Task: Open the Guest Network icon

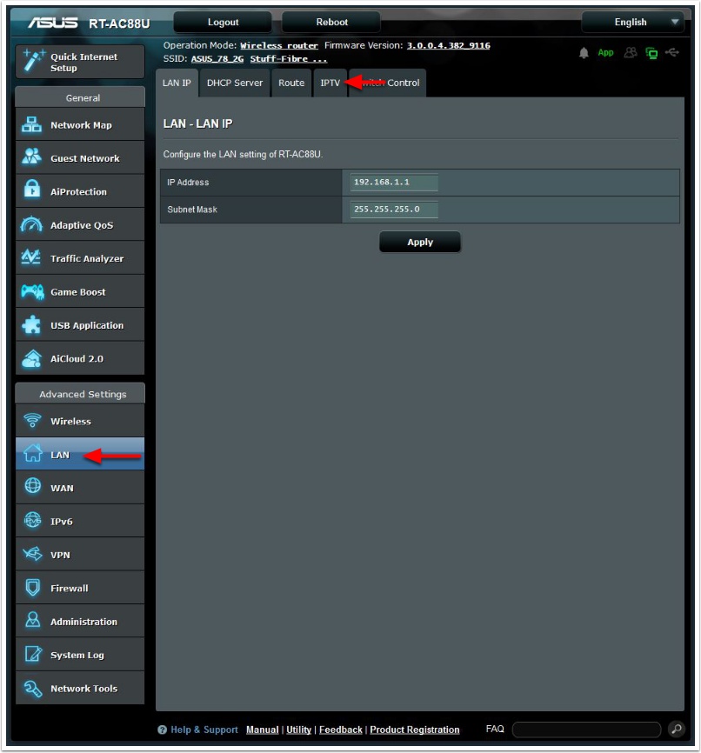Action: 31,157
